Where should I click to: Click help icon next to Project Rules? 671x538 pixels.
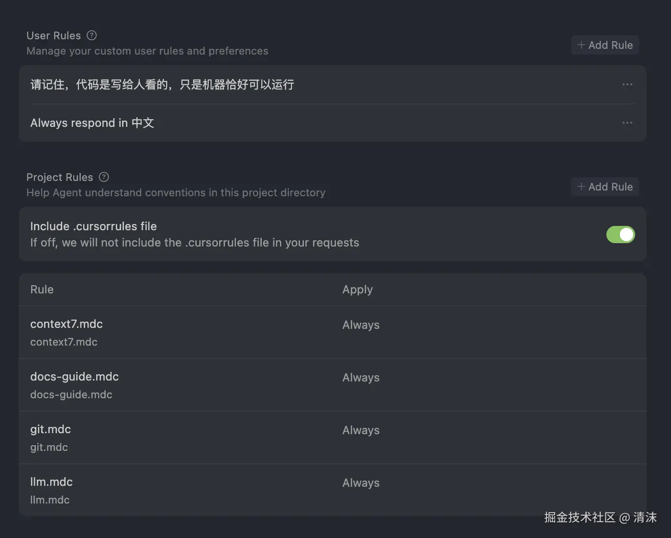click(x=104, y=177)
